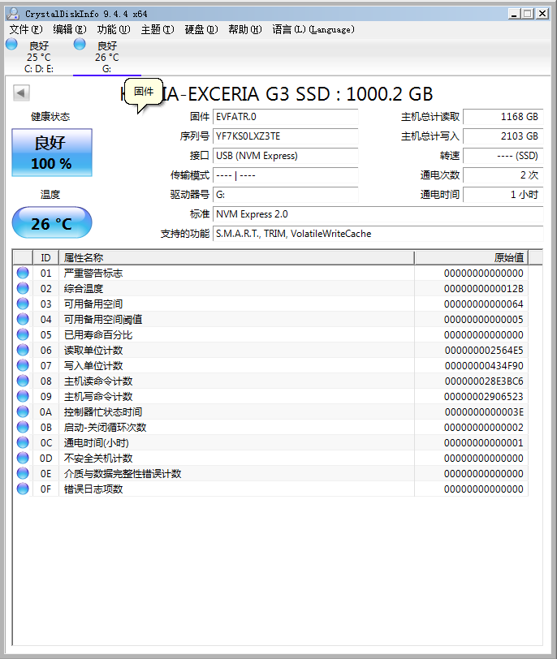
Task: Click the ID column header
Action: [45, 257]
